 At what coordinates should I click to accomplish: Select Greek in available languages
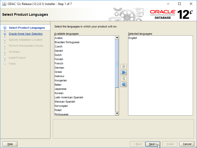point(85,72)
